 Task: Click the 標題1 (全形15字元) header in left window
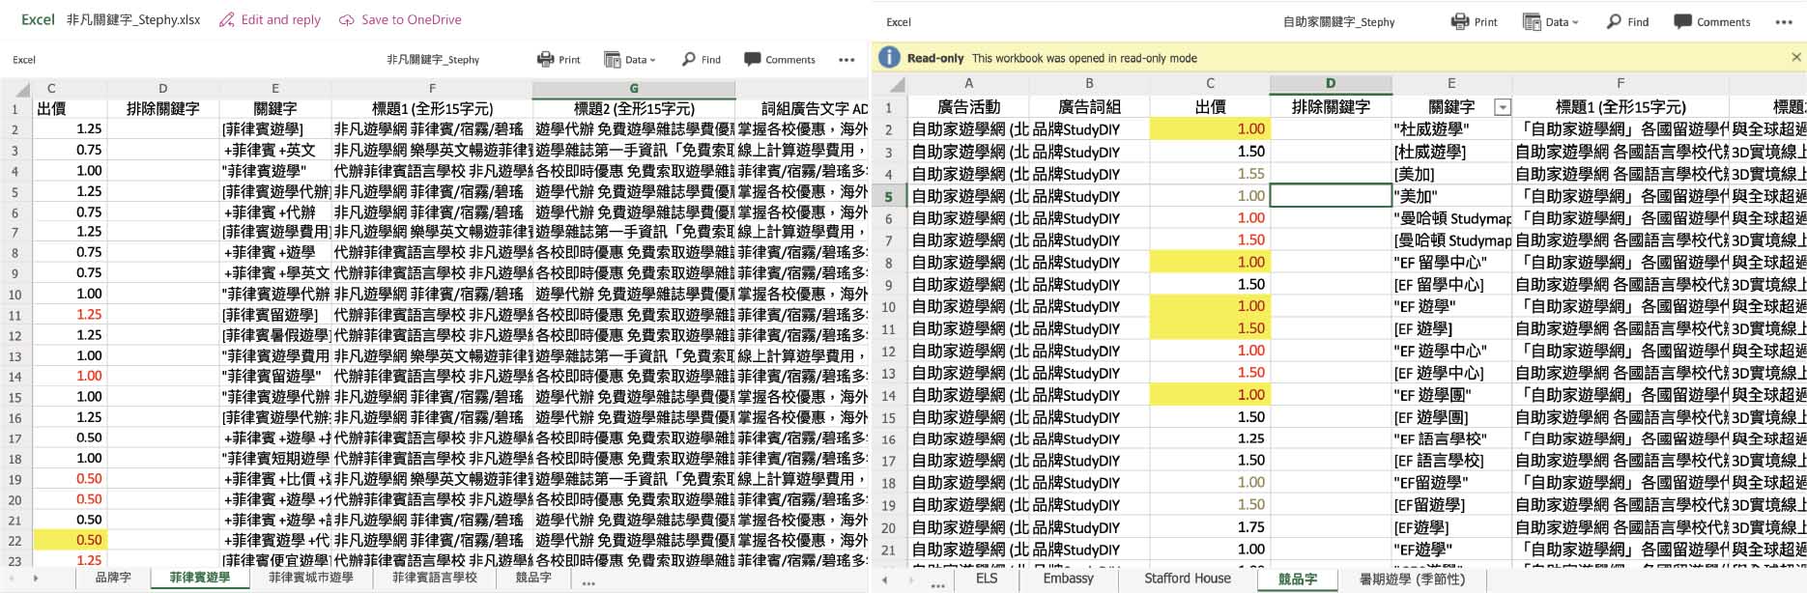coord(432,108)
